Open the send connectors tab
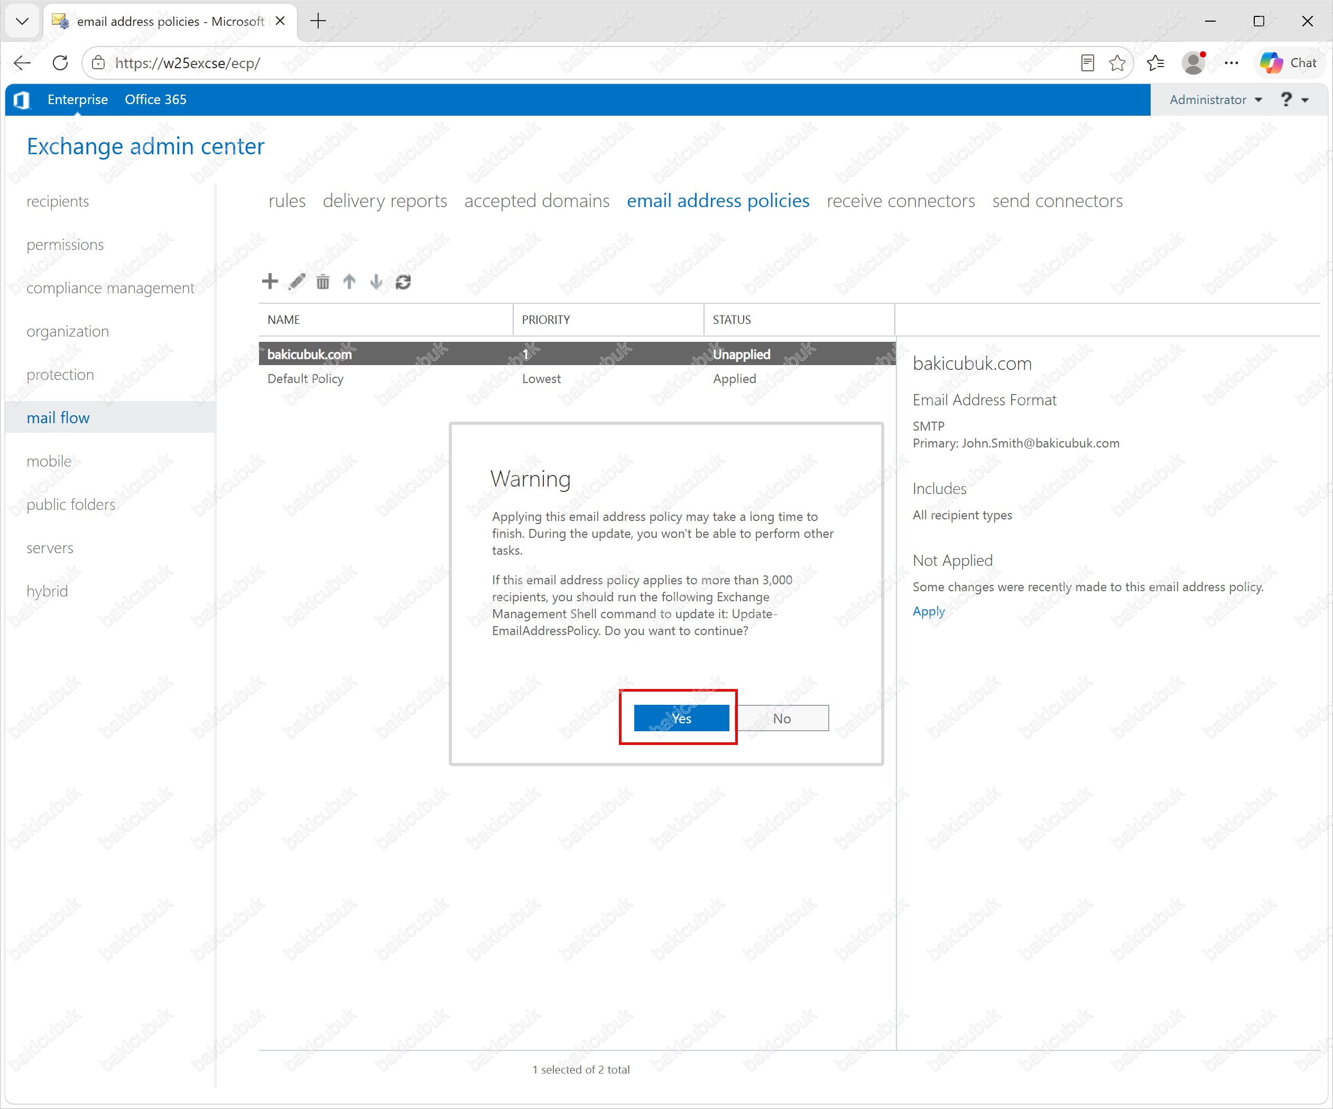The height and width of the screenshot is (1109, 1333). 1058,201
